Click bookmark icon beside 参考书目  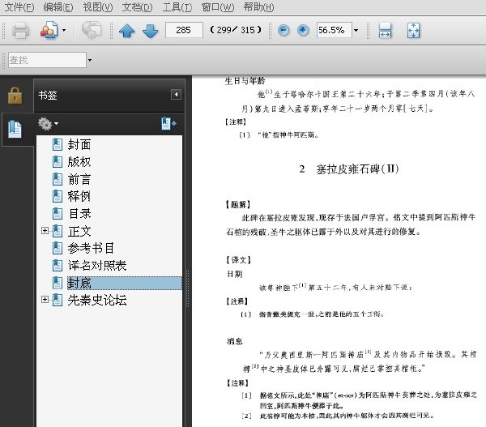[58, 248]
